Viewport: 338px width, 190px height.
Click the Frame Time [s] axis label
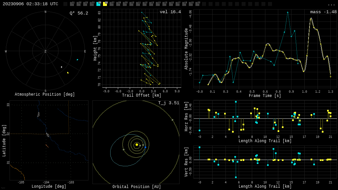(x=265, y=96)
